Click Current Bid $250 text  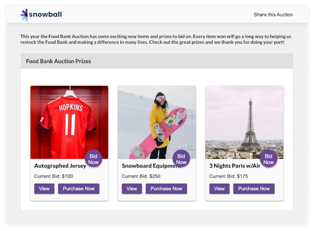point(141,176)
